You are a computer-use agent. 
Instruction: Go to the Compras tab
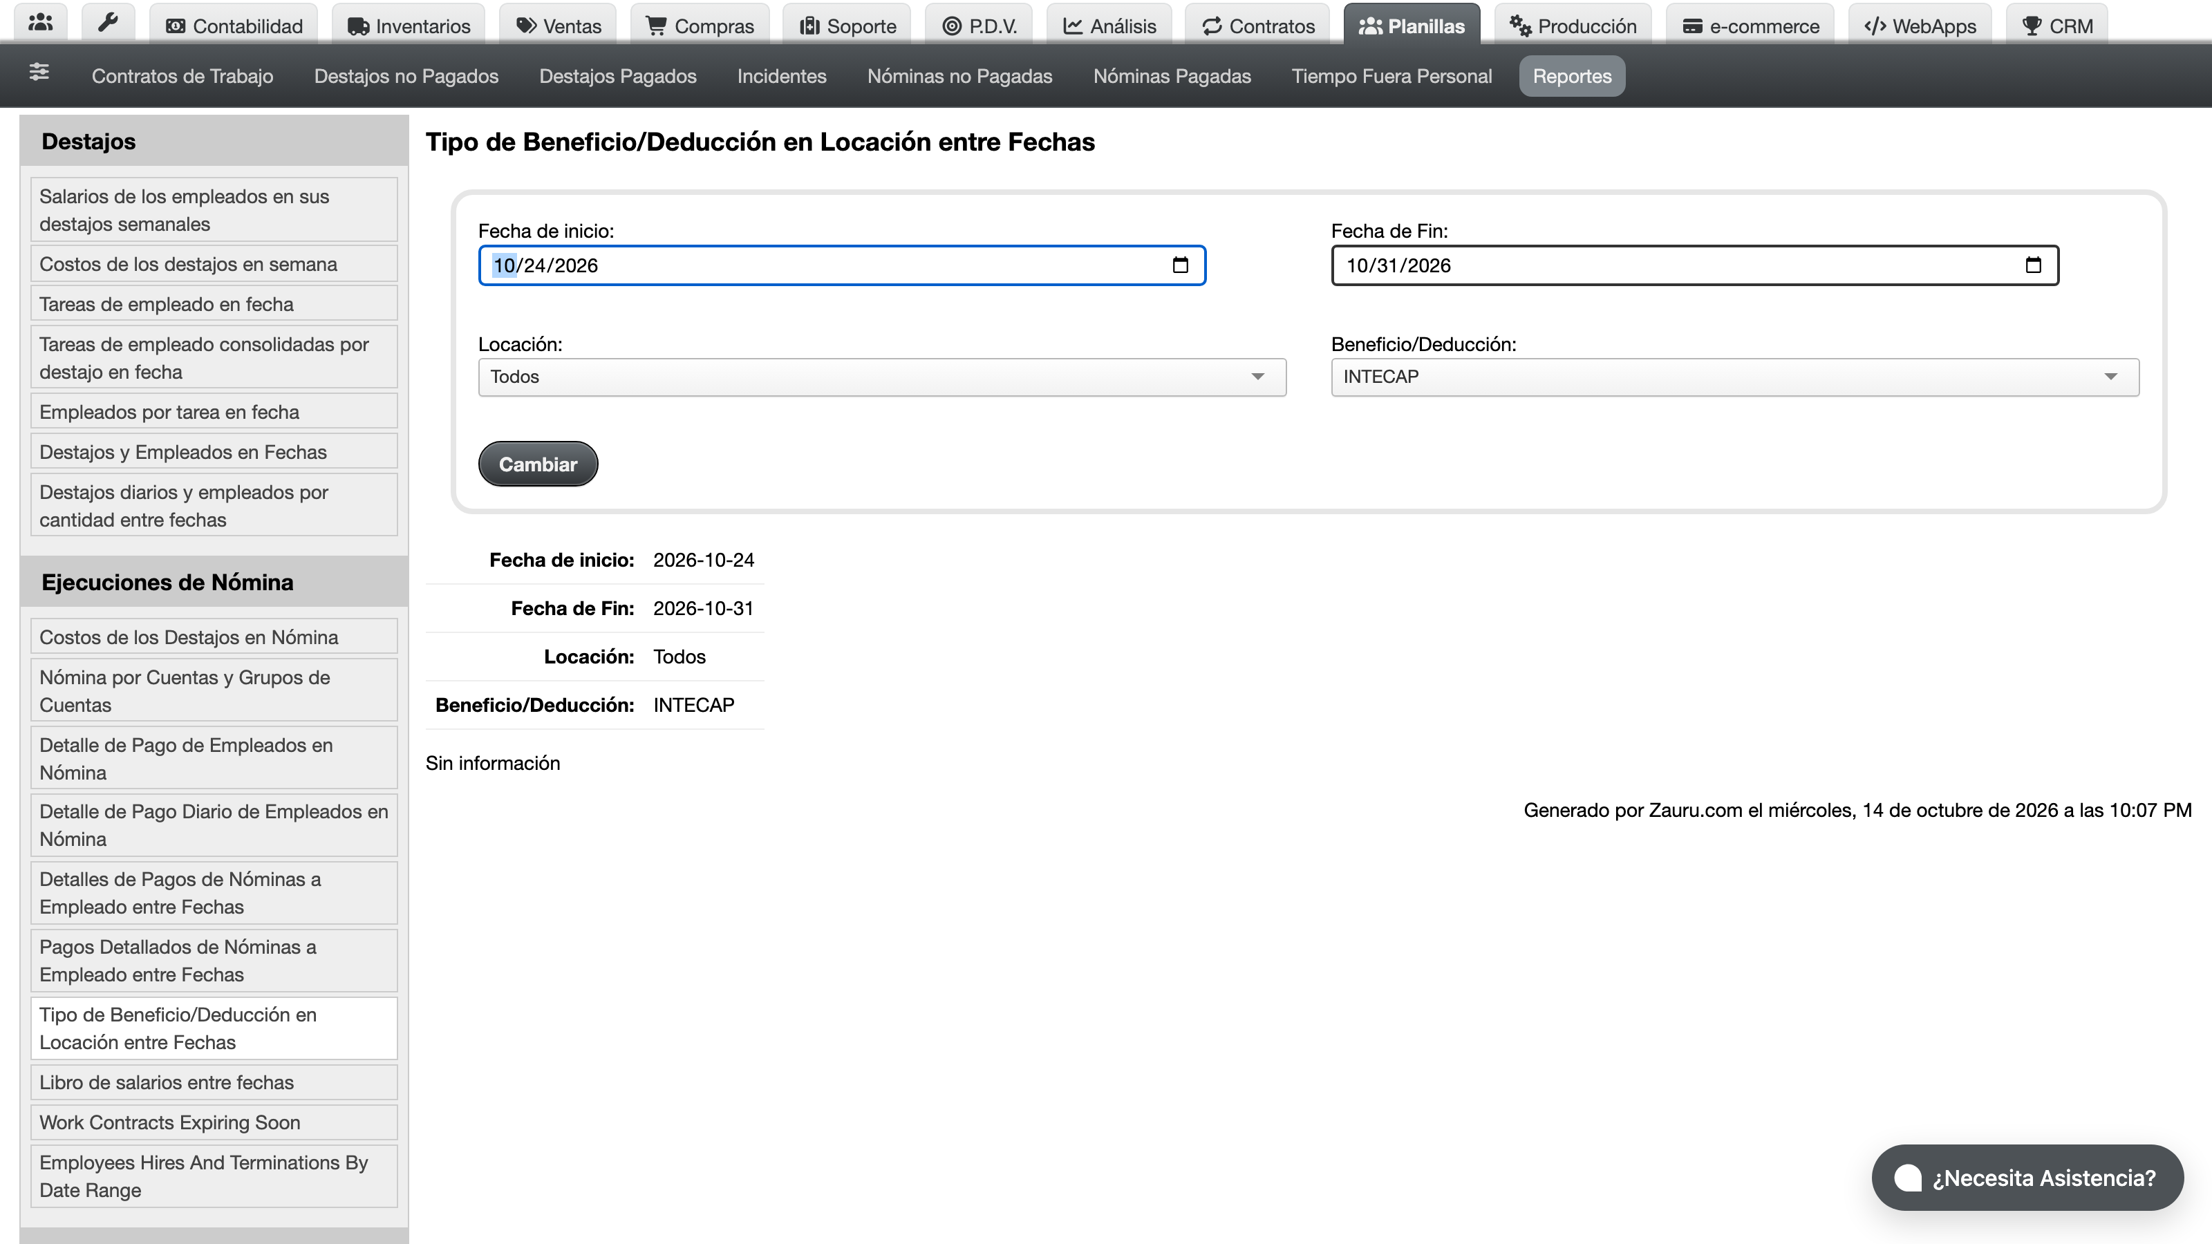point(700,26)
